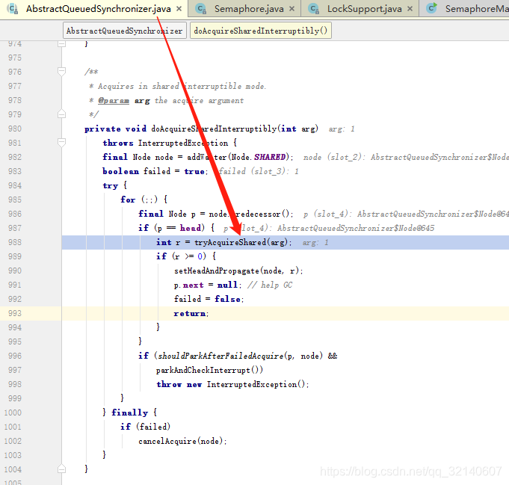Screen dimensions: 509x485
Task: Click the tryAcquireShared(arg) call on line 988
Action: (241, 242)
